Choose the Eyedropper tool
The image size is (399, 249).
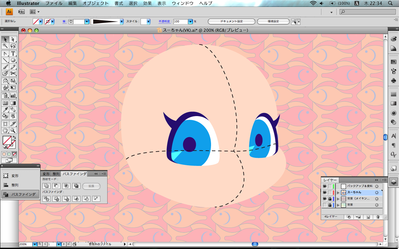5,110
